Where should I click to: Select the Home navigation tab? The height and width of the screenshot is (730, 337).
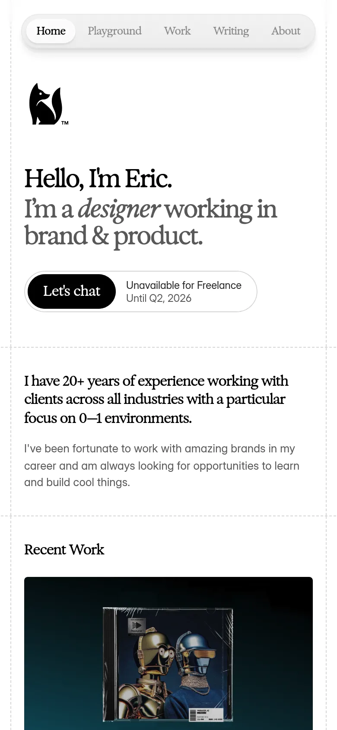(x=51, y=31)
